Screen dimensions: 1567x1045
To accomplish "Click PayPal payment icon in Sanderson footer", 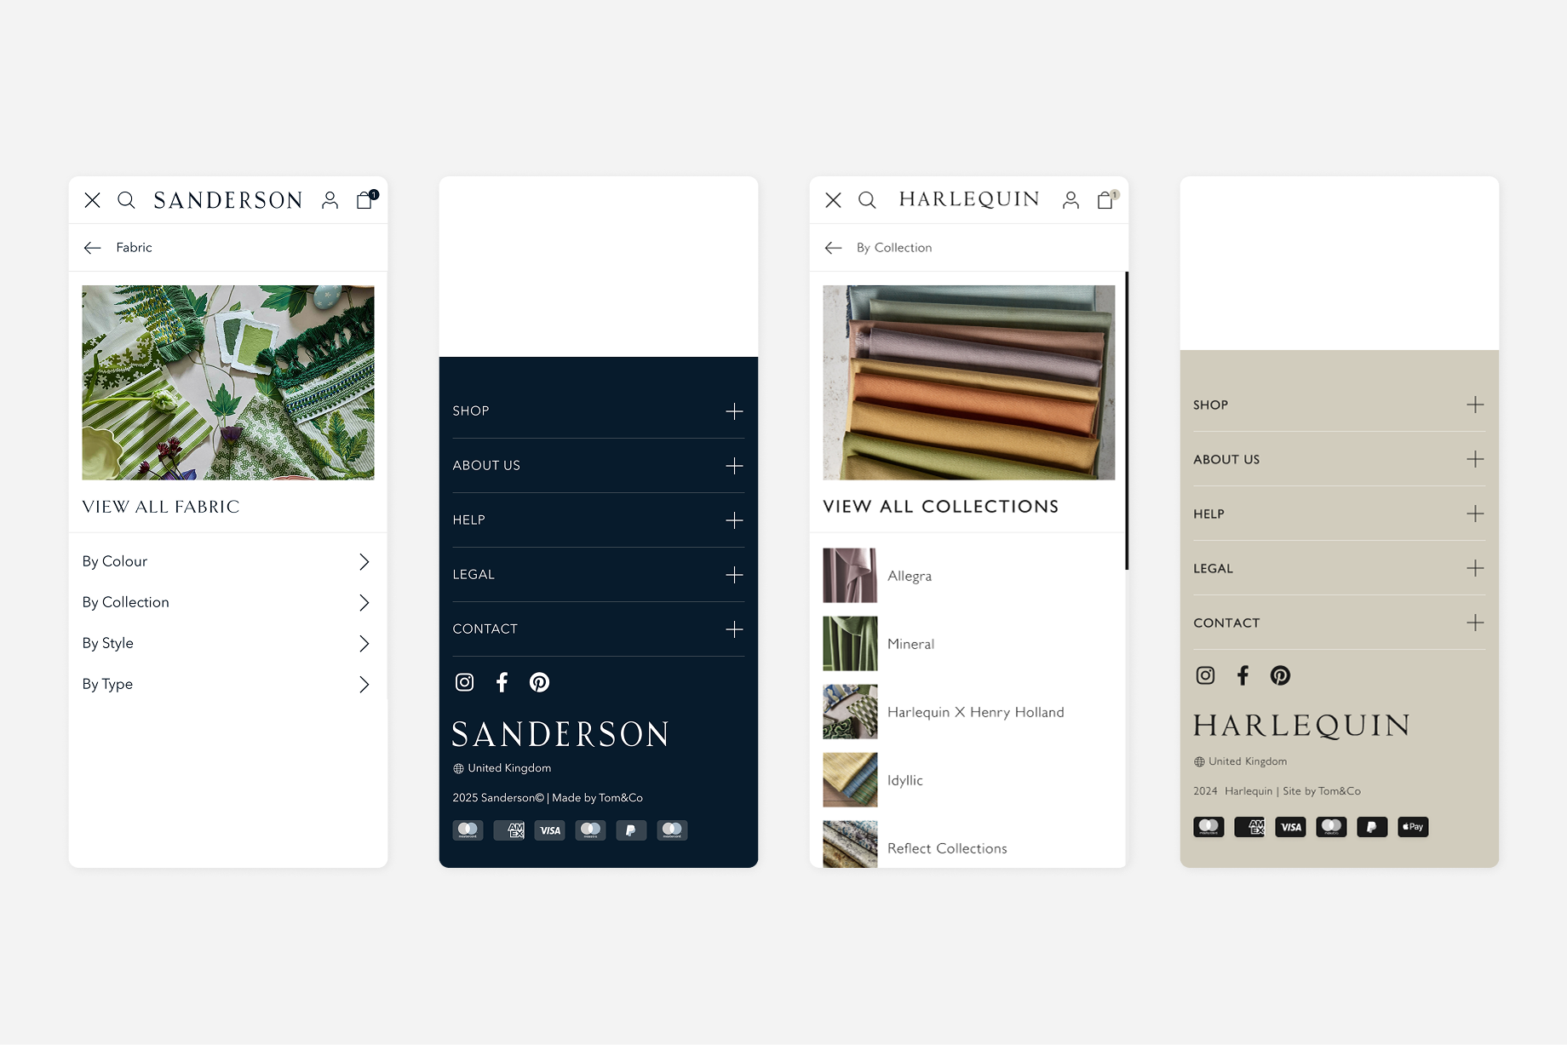I will coord(632,830).
